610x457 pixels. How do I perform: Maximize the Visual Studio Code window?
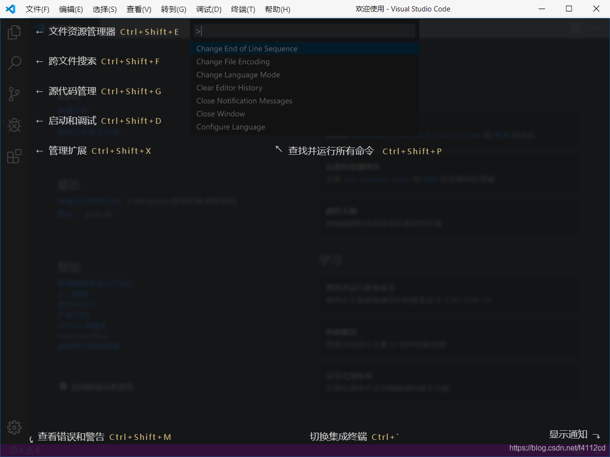[x=569, y=9]
